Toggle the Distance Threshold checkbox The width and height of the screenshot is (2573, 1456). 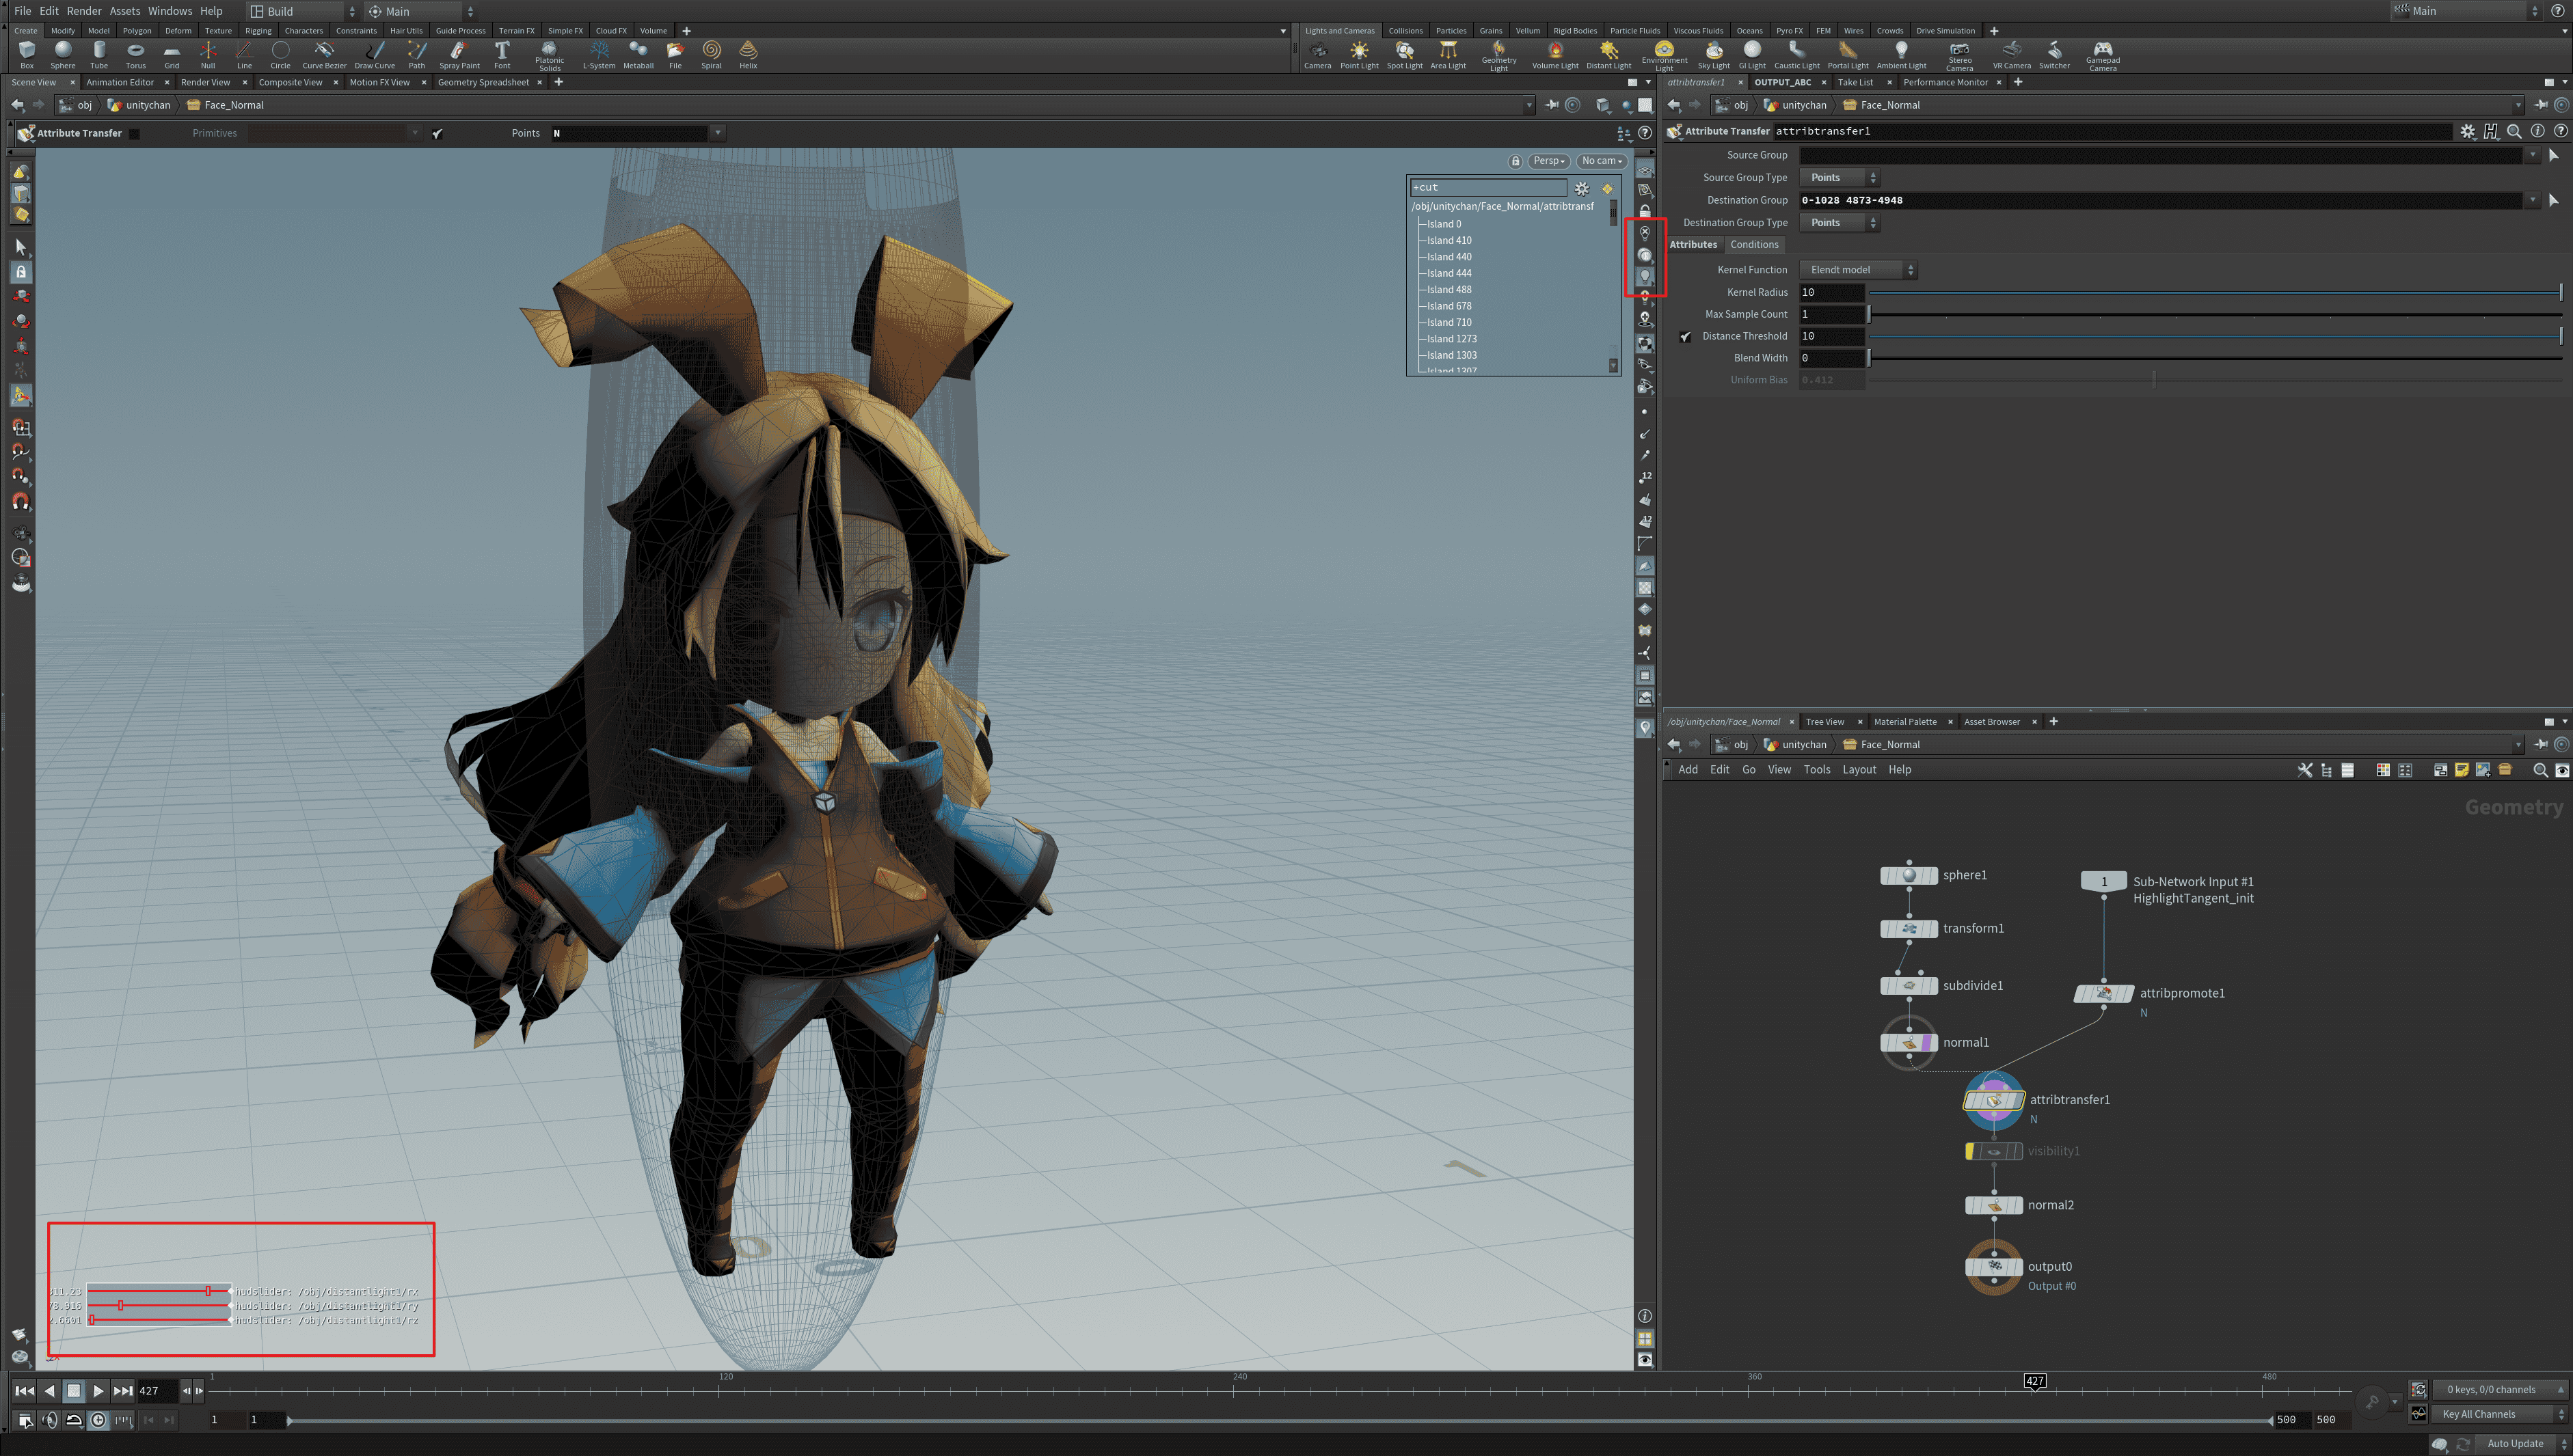click(x=1686, y=337)
